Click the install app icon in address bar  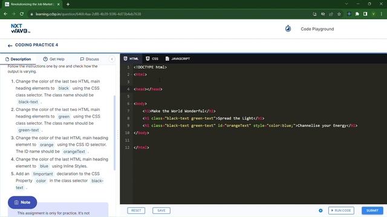(314, 14)
